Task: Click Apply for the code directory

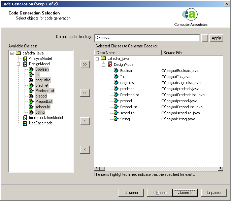Action: (216, 38)
